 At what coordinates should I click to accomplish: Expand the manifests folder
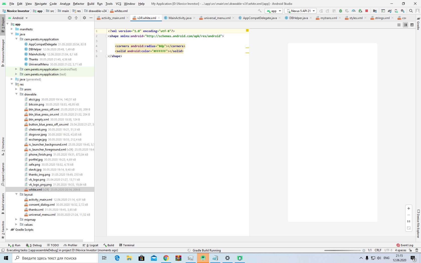pyautogui.click(x=12, y=29)
